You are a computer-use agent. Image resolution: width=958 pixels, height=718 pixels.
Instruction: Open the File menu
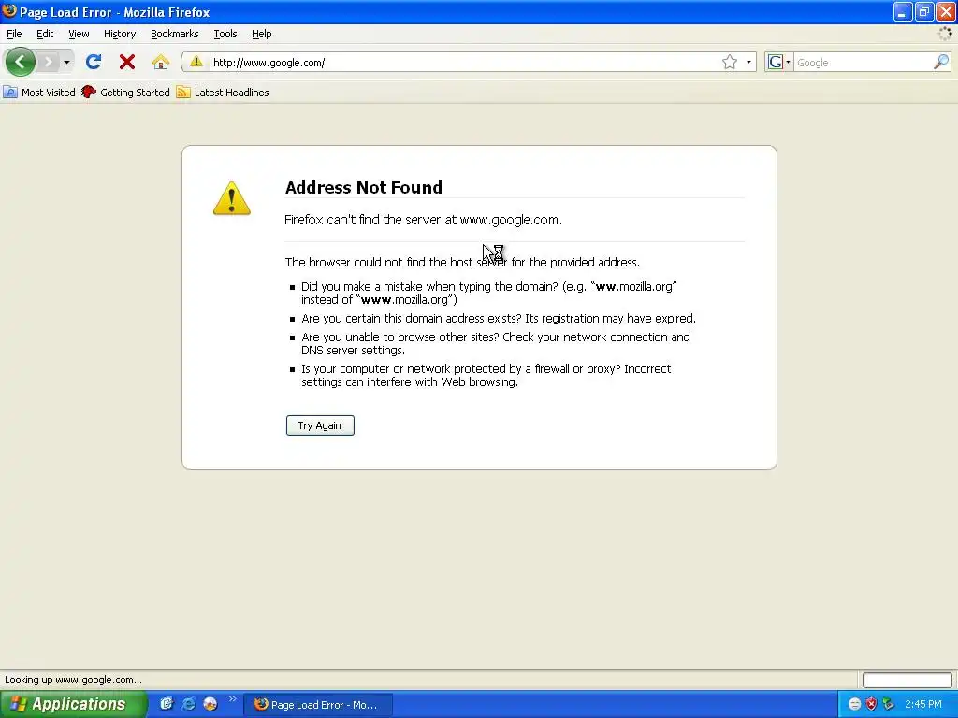click(14, 35)
